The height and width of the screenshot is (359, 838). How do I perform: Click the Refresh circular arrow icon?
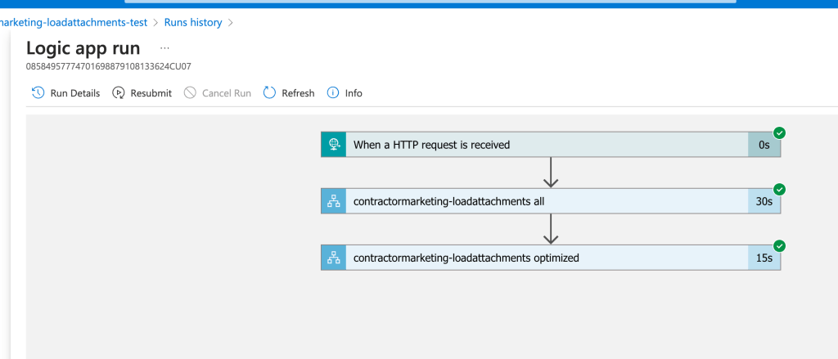click(x=270, y=93)
